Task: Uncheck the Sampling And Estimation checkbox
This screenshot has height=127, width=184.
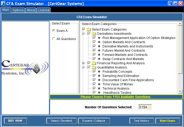Action: 94,76
